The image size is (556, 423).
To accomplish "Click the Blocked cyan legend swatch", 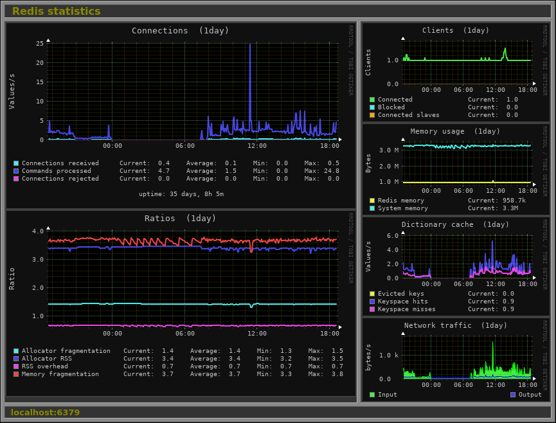I will [x=372, y=107].
